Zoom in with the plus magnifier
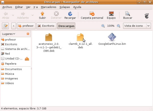The width and height of the screenshot is (153, 111). point(119,26)
